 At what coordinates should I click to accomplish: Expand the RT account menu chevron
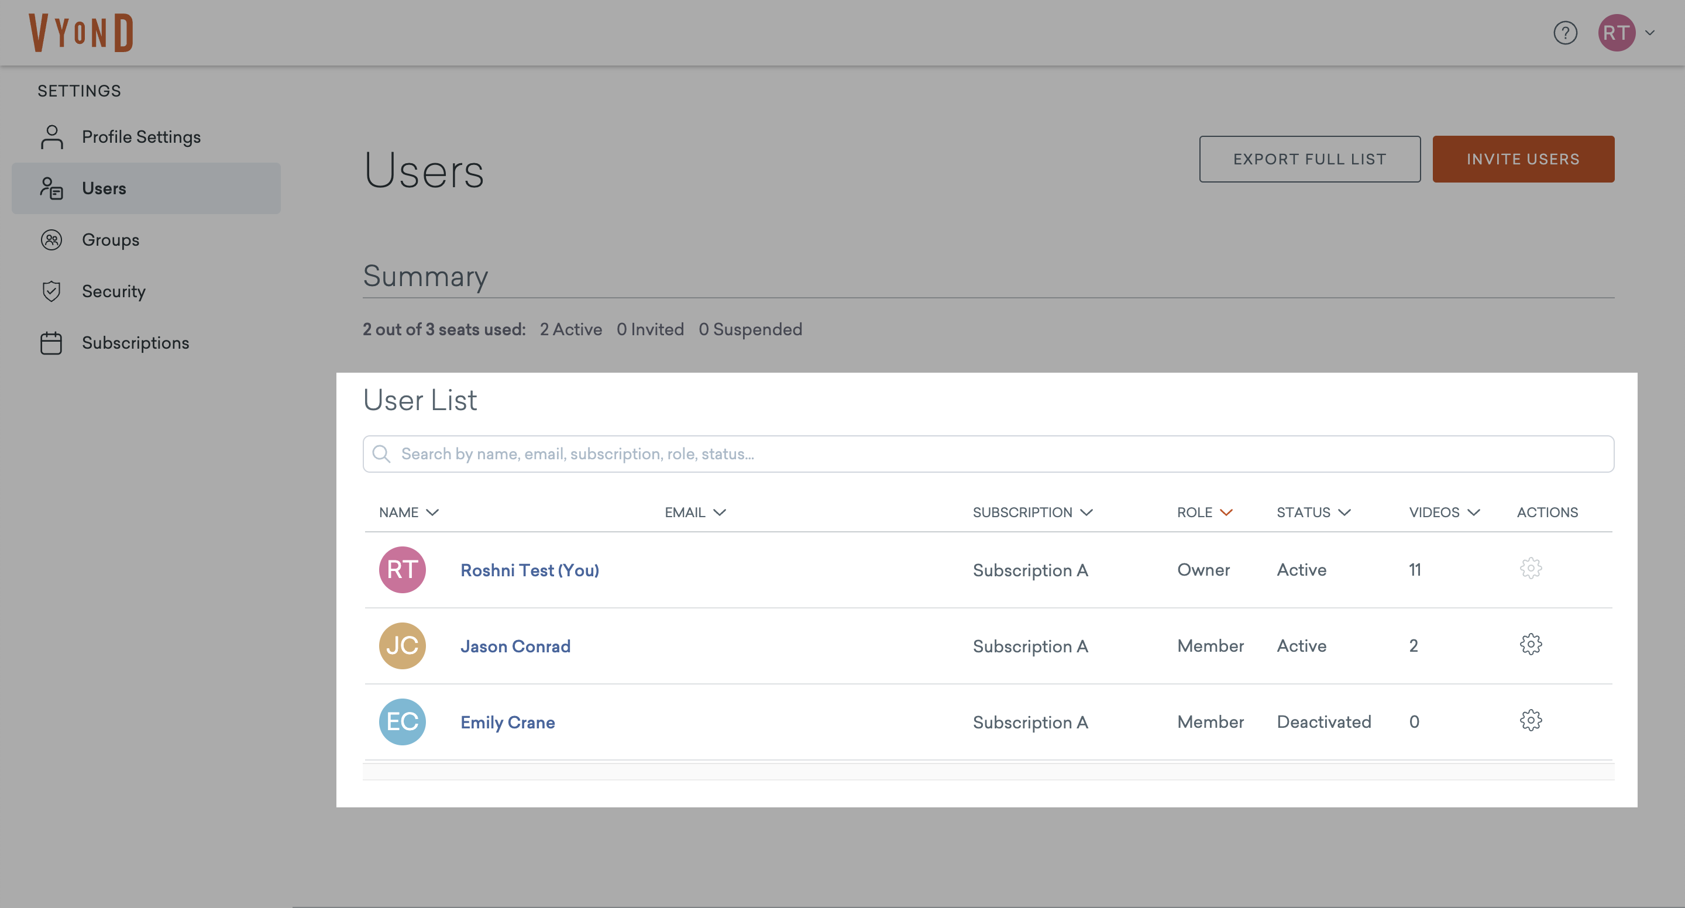(x=1650, y=33)
